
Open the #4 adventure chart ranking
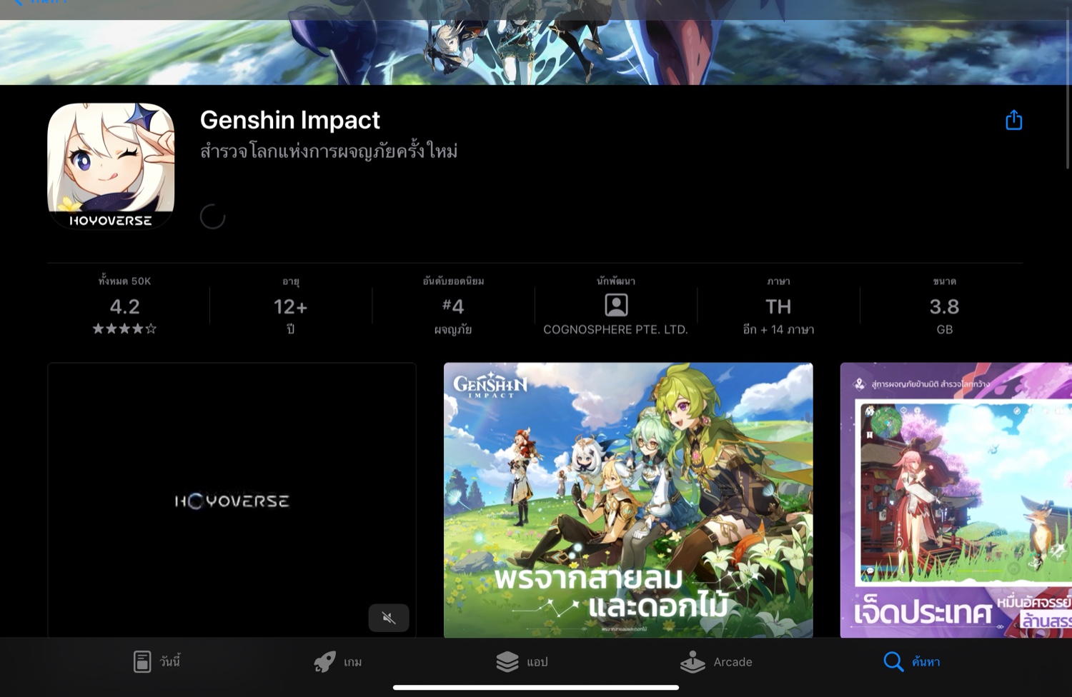(453, 306)
